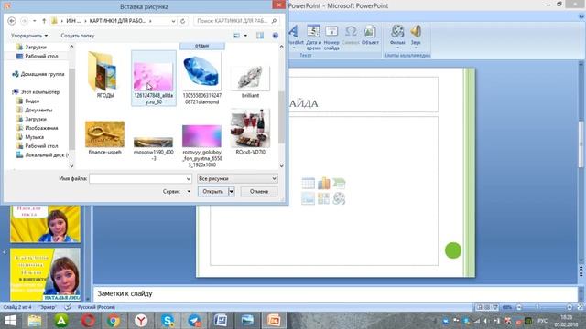Screen dimensions: 586x329
Task: Select the finance-uspeh key image
Action: point(104,137)
